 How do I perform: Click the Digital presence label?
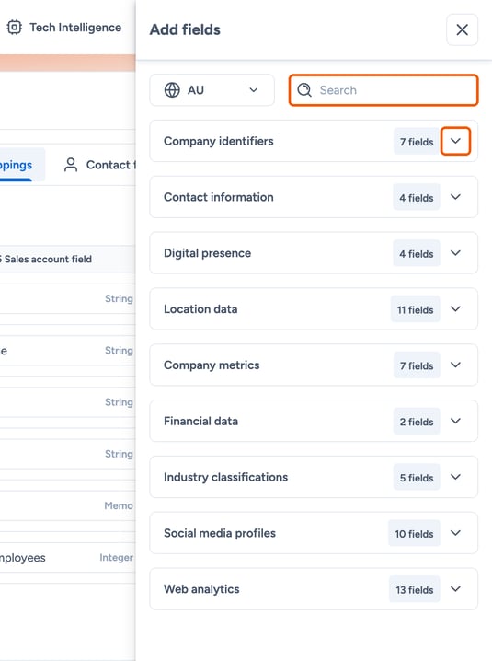pos(207,253)
